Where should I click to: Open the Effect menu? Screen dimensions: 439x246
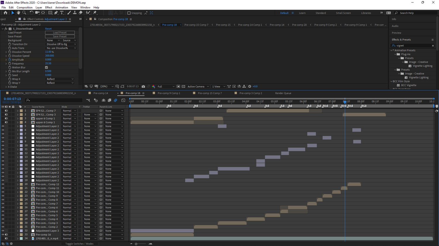coord(49,8)
